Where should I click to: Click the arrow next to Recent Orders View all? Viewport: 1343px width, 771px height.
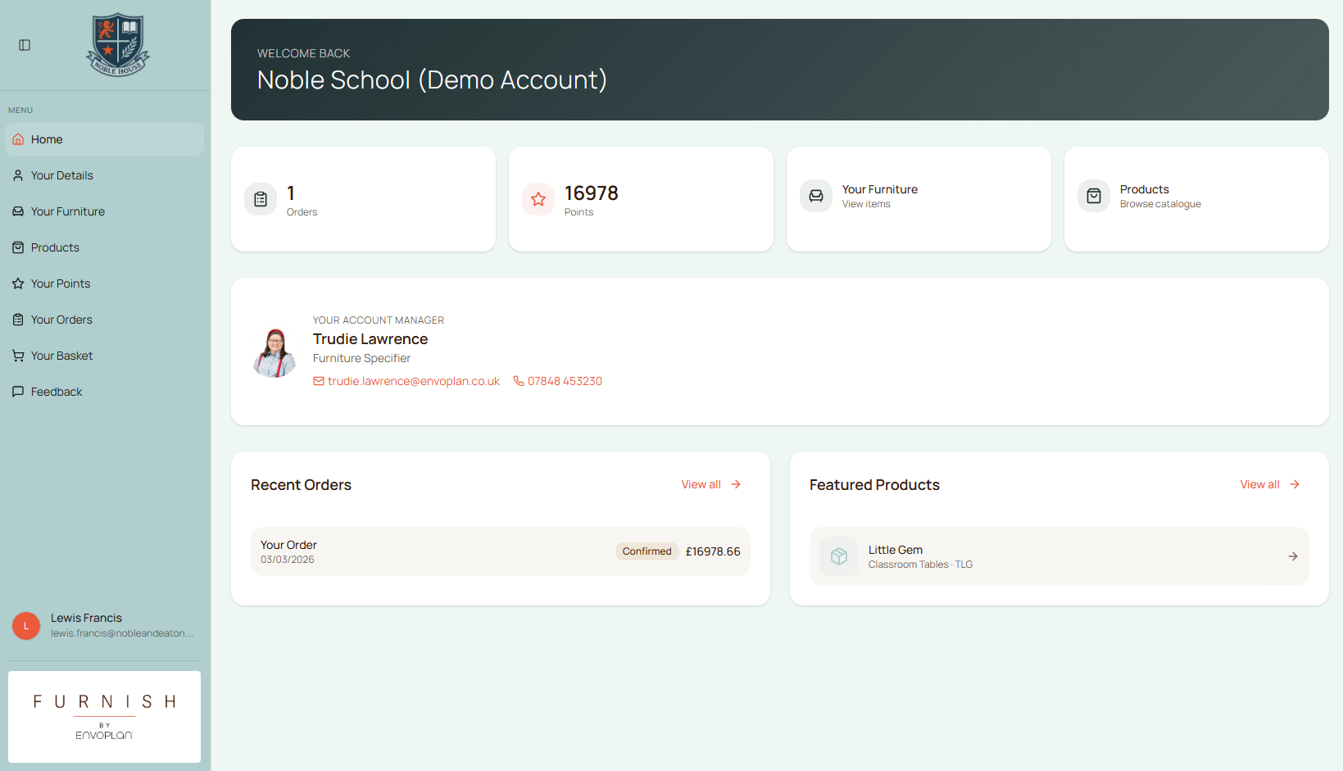coord(736,484)
